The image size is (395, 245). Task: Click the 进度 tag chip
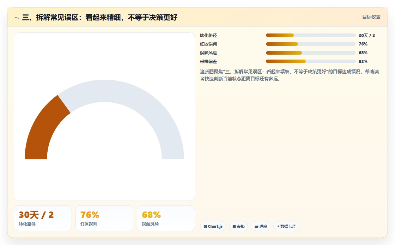261,226
